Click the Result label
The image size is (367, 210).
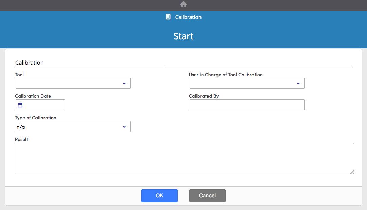click(21, 139)
